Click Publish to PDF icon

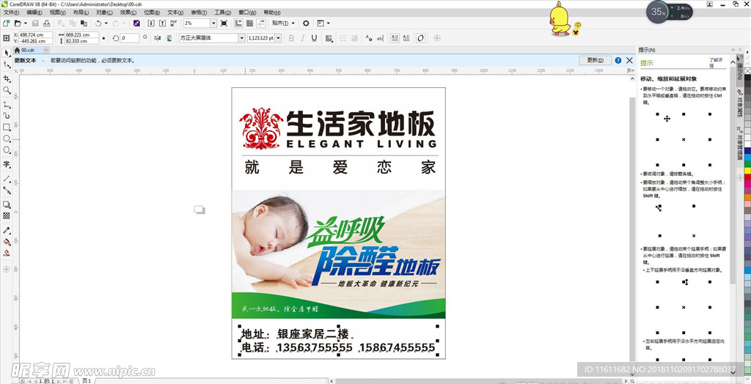click(173, 23)
